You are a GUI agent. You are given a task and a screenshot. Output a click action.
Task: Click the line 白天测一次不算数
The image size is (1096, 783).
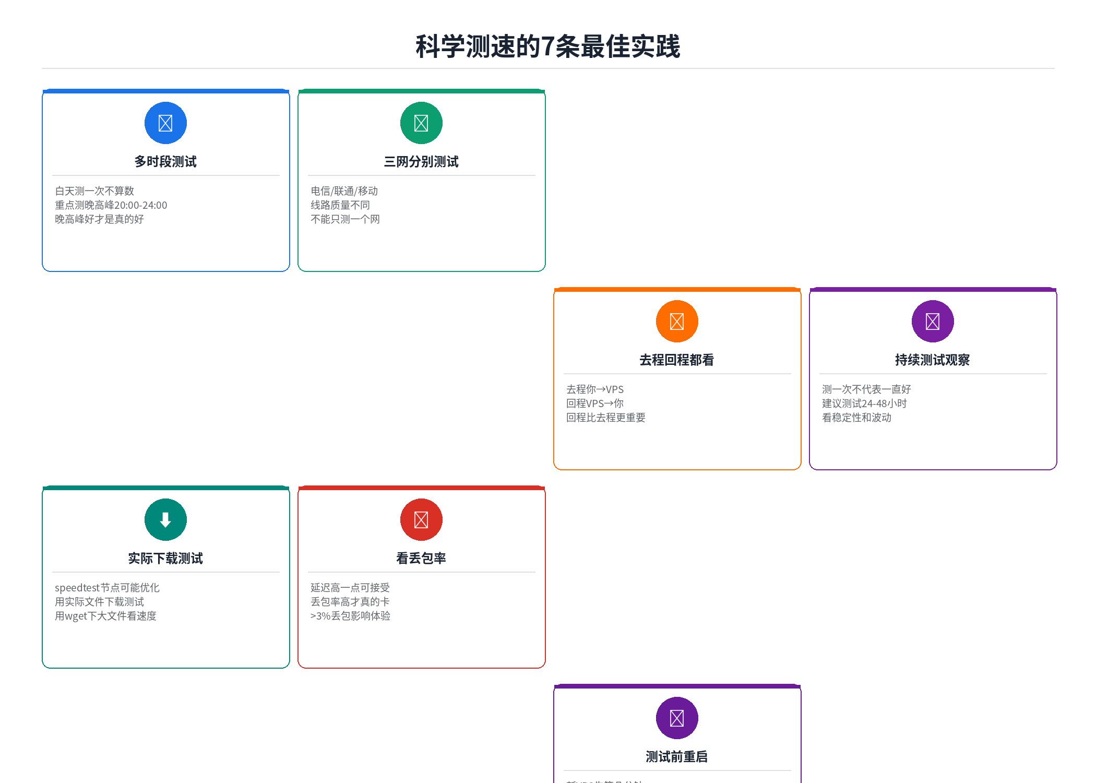[94, 191]
